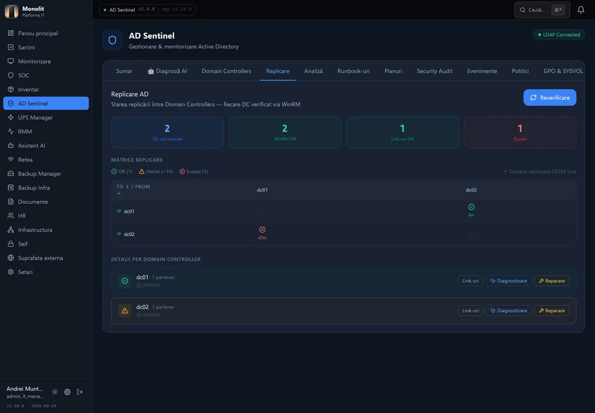Switch to Sumar tab
The width and height of the screenshot is (595, 413).
124,71
